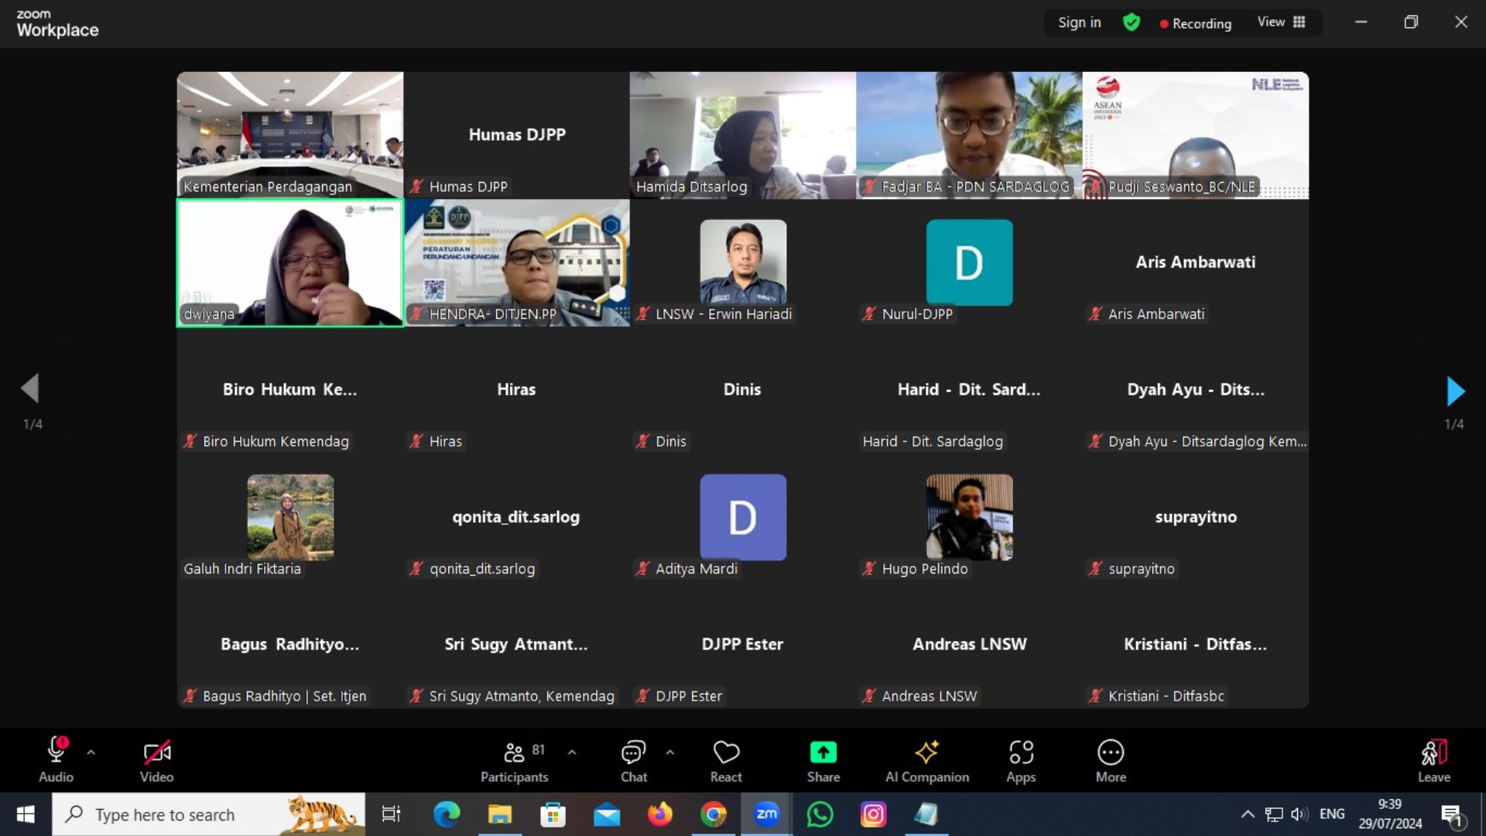The height and width of the screenshot is (836, 1486).
Task: Open Google Chrome from taskbar
Action: [x=714, y=814]
